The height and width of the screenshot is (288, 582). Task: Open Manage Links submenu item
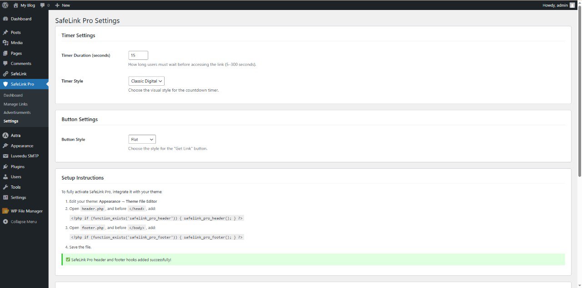tap(15, 104)
